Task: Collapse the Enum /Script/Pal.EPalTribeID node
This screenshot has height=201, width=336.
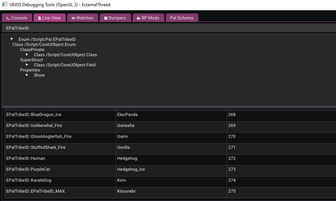Action: point(12,39)
